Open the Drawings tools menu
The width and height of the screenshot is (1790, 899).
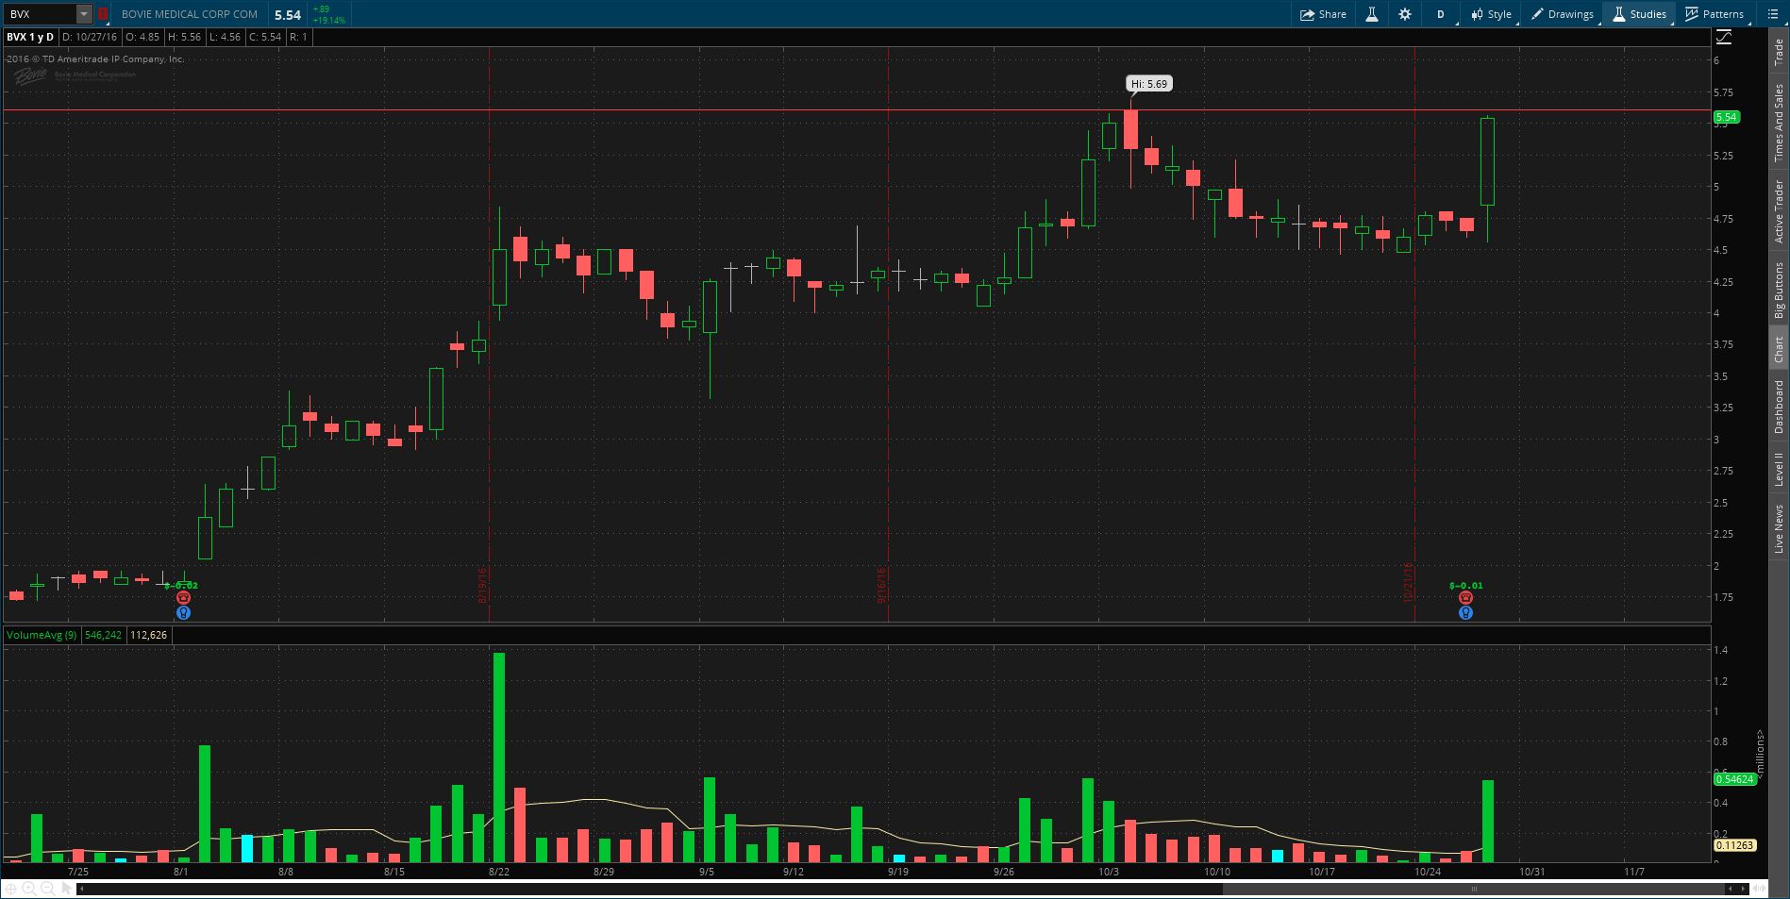1563,14
